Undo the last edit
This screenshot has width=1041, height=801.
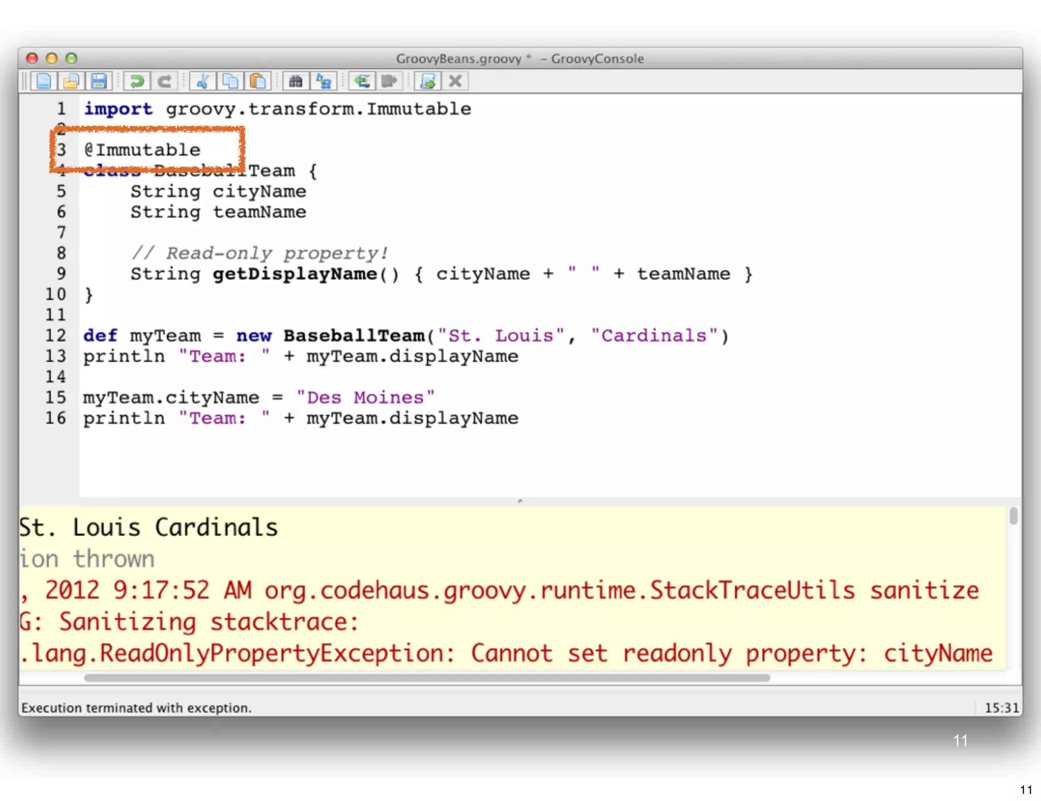[137, 81]
